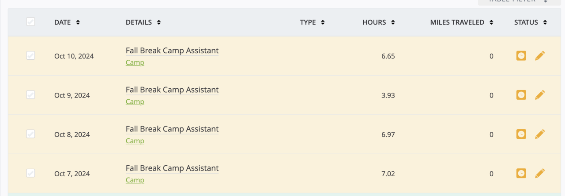
Task: Edit the Oct 8, 2024 hours entry
Action: 540,134
